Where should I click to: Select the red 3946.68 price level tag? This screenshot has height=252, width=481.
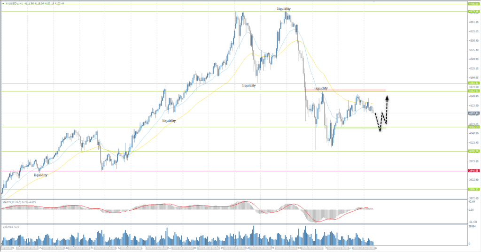click(x=473, y=171)
